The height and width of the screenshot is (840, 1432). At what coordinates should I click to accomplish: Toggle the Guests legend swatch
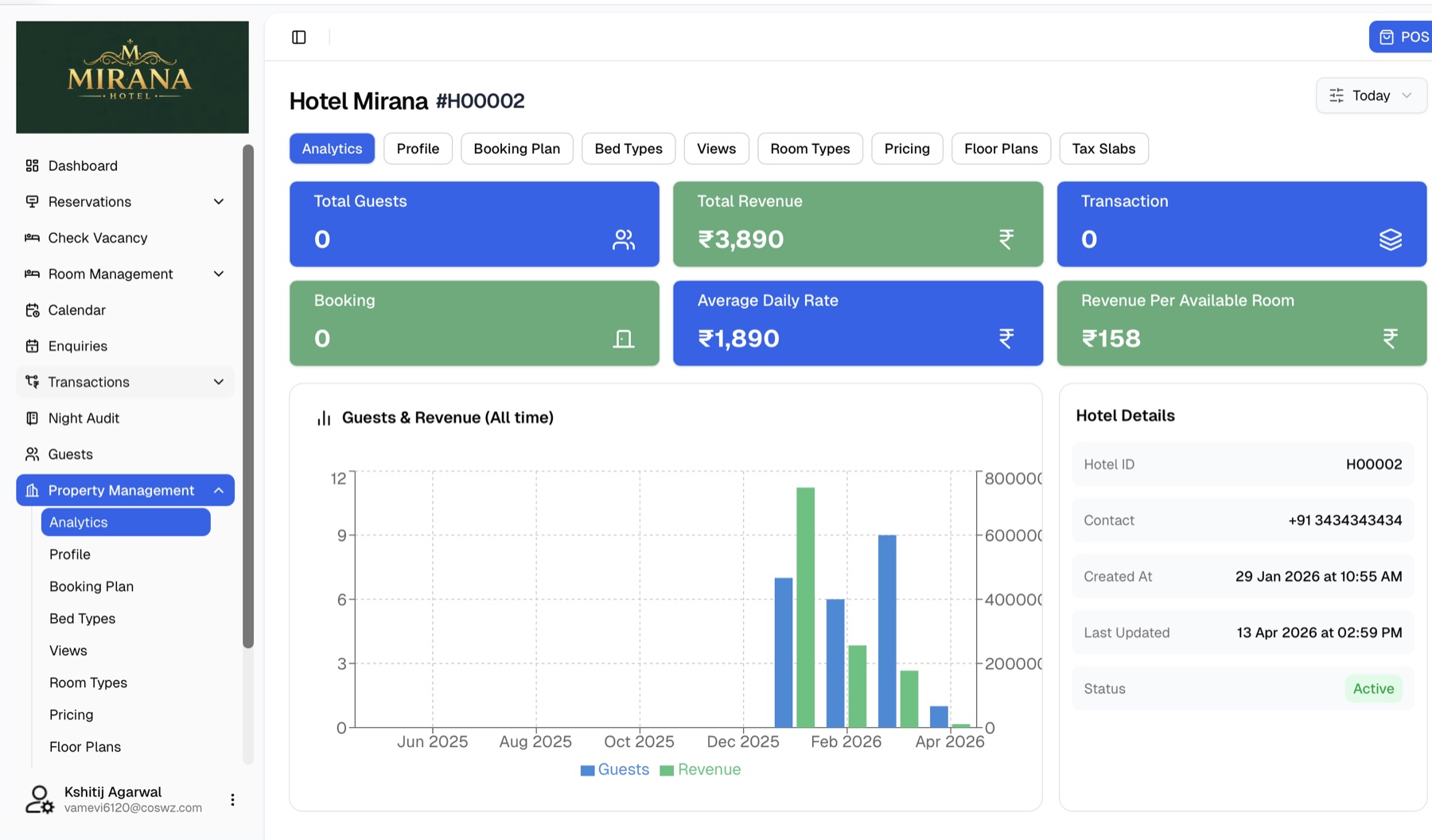(587, 770)
